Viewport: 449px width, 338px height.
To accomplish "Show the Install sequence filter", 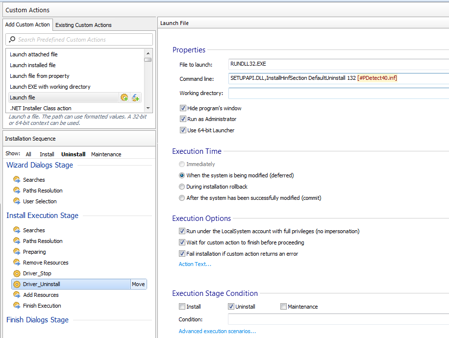I will coord(47,154).
